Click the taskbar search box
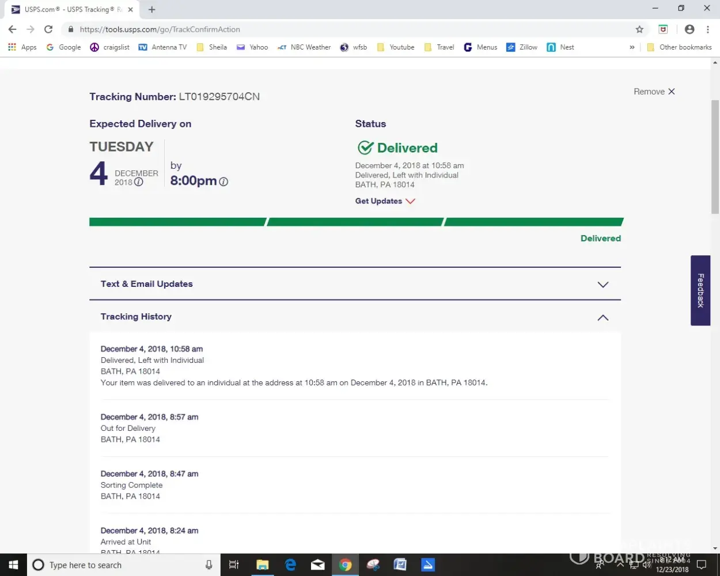720x576 pixels. (124, 565)
